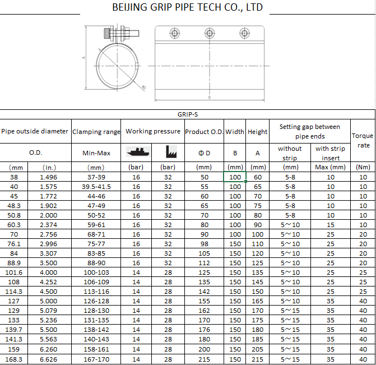376x365 pixels.
Task: Select the coupling front-view drawing
Action: click(210, 63)
